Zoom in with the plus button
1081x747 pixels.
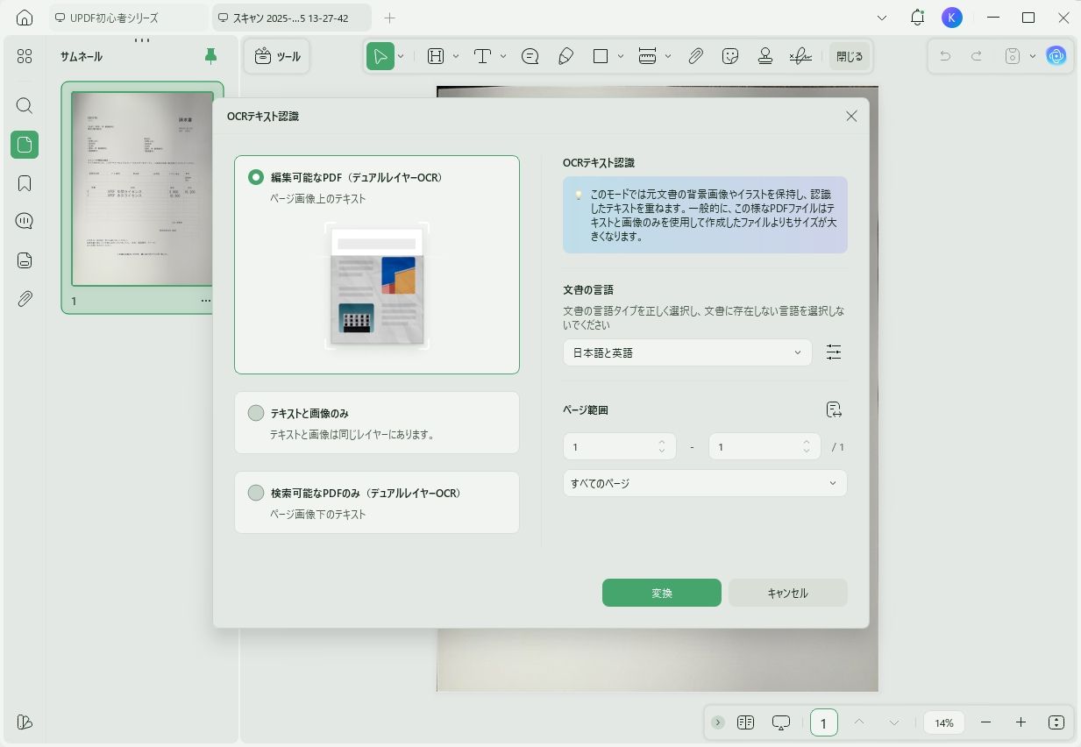tap(1021, 722)
